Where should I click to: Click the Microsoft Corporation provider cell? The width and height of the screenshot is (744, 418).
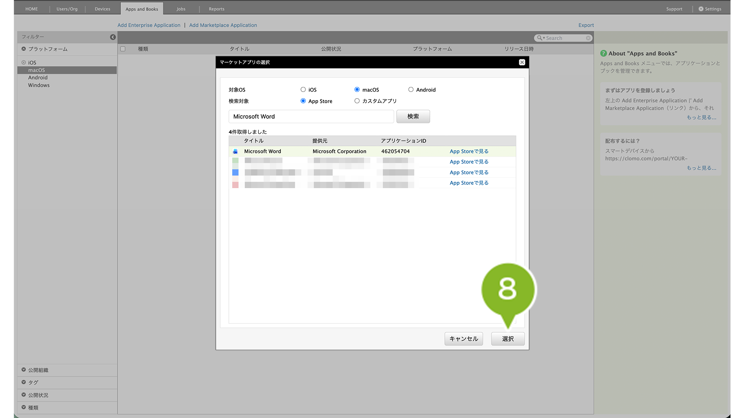[339, 151]
